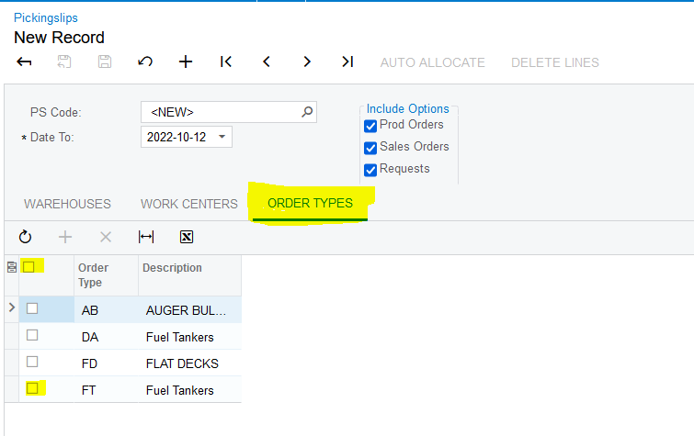Image resolution: width=694 pixels, height=436 pixels.
Task: Click fit-to-screen column width icon
Action: [146, 237]
